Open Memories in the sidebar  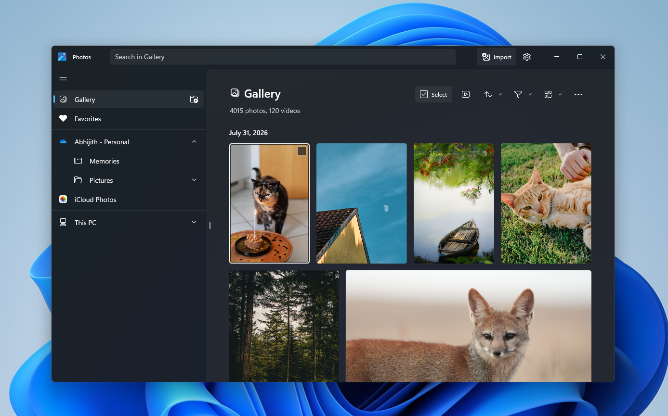coord(128,161)
